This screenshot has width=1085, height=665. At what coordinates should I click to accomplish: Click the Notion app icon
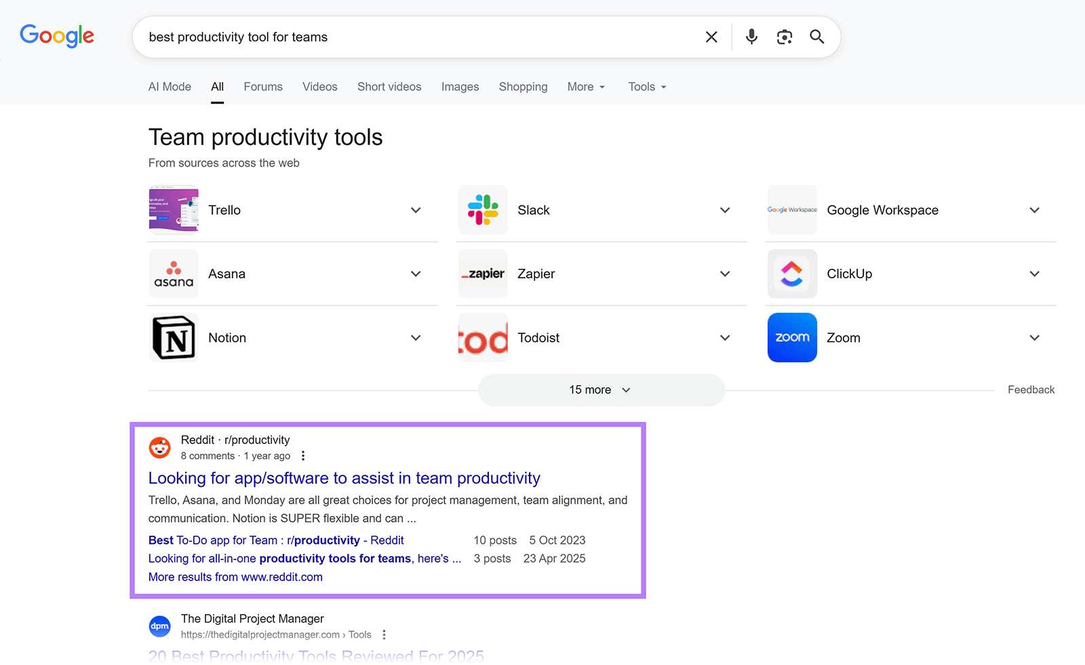[x=174, y=337]
